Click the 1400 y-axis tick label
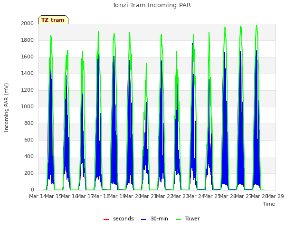304x228 pixels. click(x=28, y=73)
